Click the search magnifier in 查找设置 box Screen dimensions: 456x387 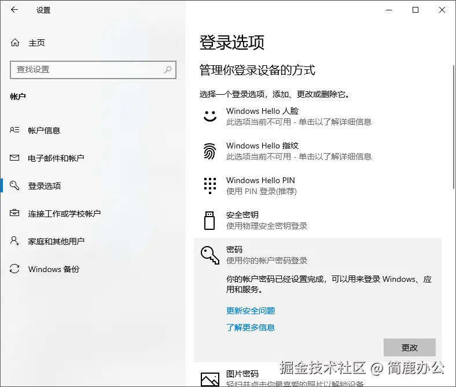coord(168,70)
